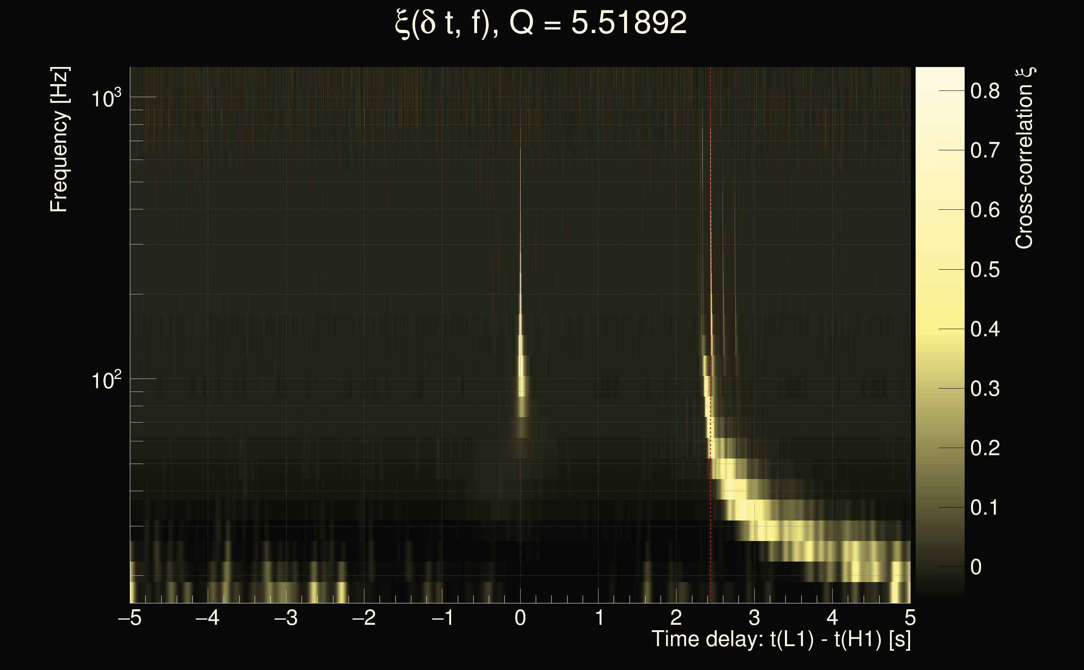Click the 10³ frequency tick label
Viewport: 1084px width, 670px height.
click(106, 98)
